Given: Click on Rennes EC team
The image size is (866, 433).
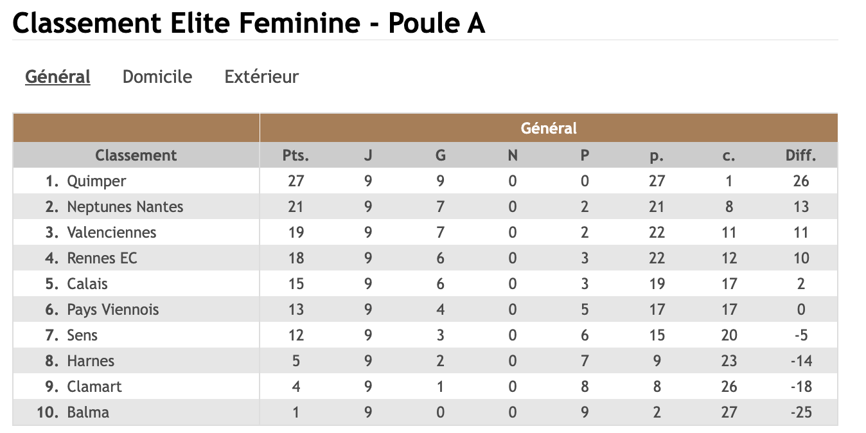Looking at the screenshot, I should 102,258.
